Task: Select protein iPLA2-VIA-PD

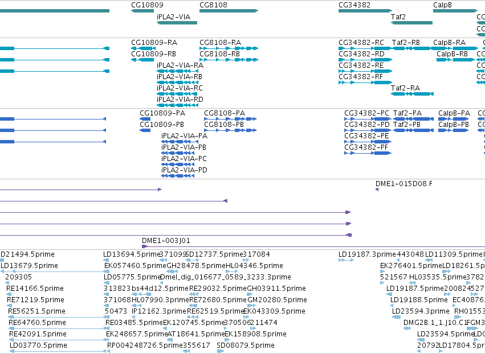Action: pos(178,176)
